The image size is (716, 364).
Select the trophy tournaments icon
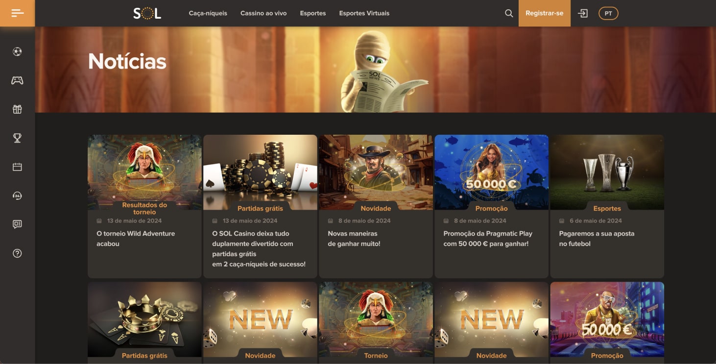click(17, 138)
